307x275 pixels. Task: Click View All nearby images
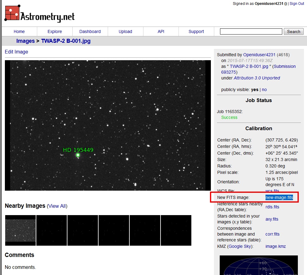tap(57, 206)
